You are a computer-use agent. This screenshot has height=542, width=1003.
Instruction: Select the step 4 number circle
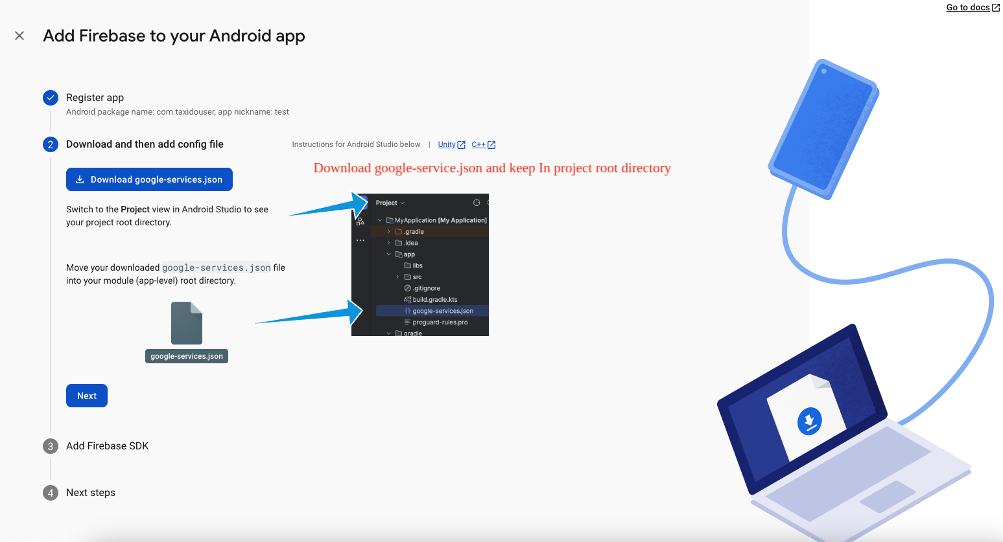(x=51, y=493)
